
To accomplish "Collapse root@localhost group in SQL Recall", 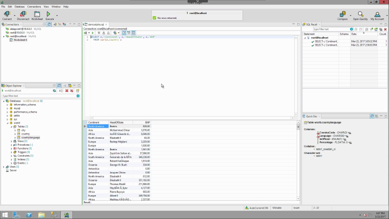I will 305,38.
